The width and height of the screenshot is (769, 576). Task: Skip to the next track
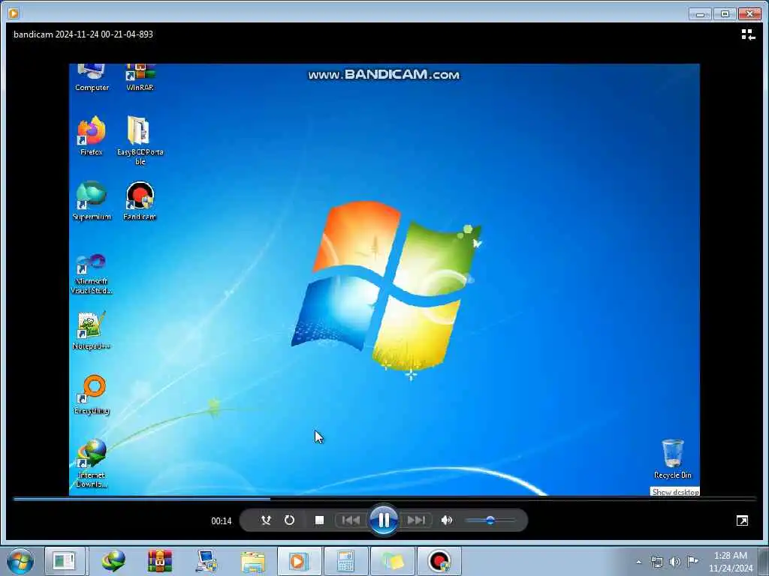pyautogui.click(x=416, y=520)
